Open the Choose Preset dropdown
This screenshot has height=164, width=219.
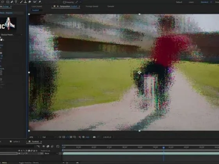pyautogui.click(x=11, y=35)
